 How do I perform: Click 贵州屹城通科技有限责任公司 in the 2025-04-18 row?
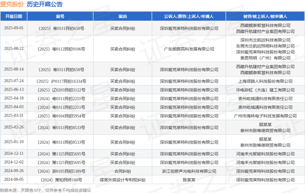coord(265,99)
